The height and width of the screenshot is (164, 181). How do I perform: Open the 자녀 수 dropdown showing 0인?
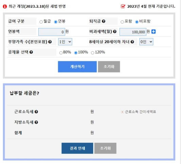[146, 42]
